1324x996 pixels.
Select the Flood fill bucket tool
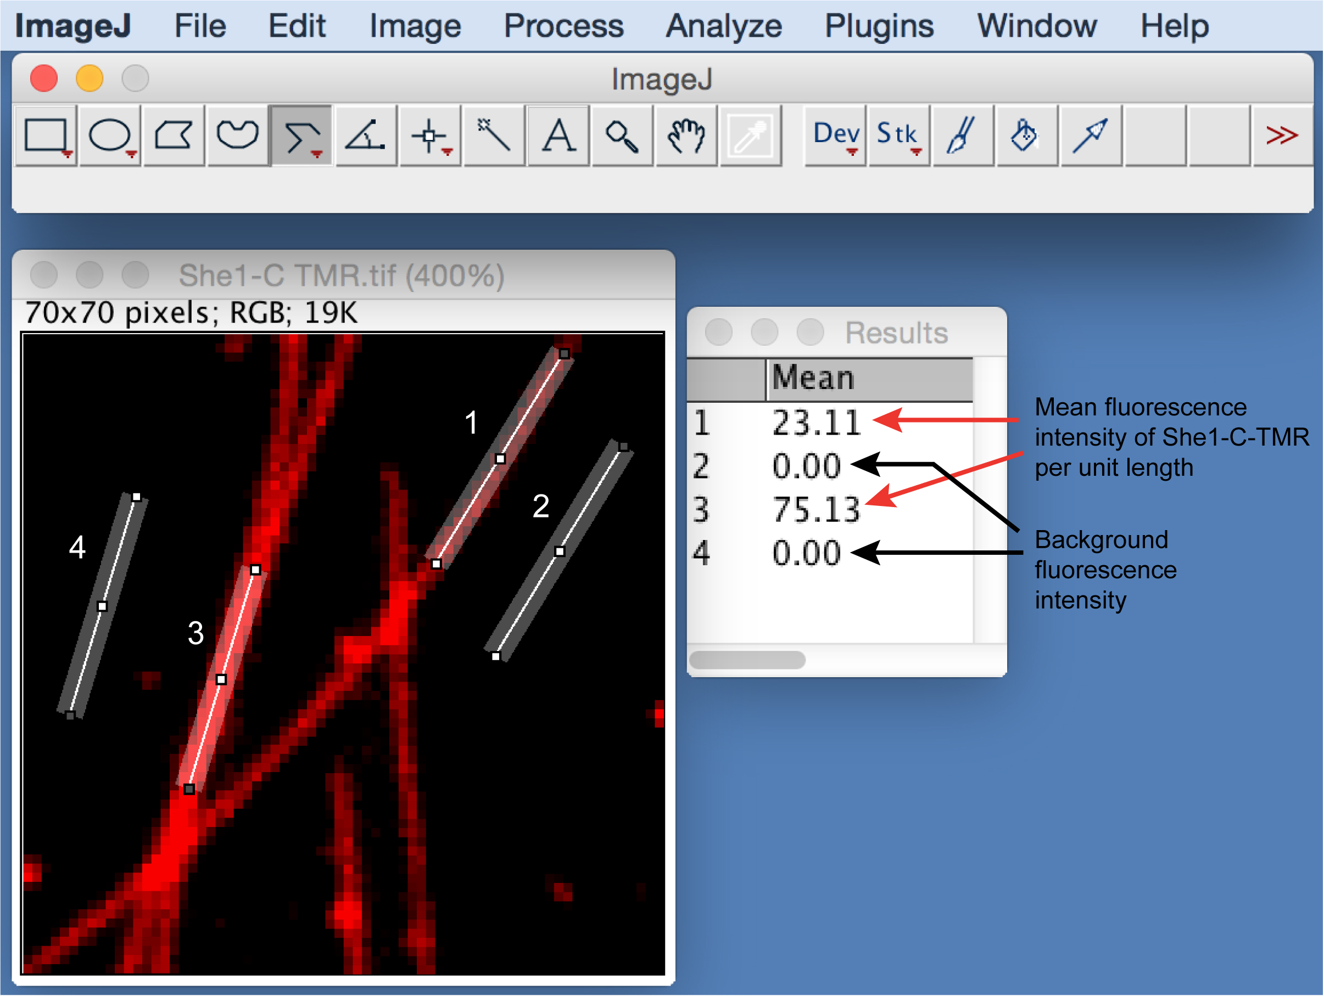click(1027, 136)
